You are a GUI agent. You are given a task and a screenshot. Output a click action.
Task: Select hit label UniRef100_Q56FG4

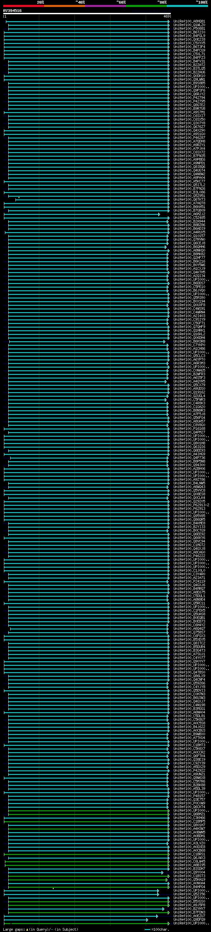[189, 418]
